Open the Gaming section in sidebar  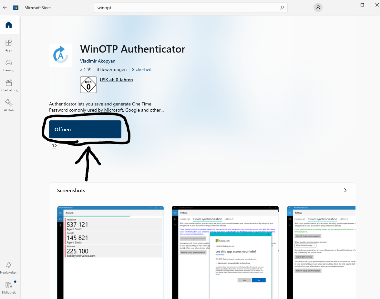click(x=9, y=65)
